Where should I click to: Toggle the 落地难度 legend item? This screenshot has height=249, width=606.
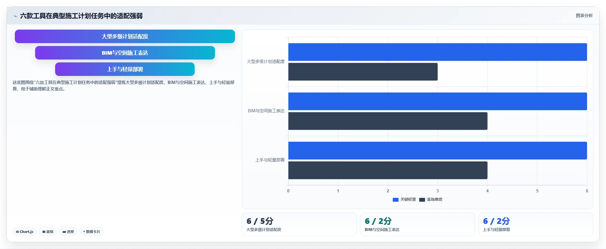[431, 199]
